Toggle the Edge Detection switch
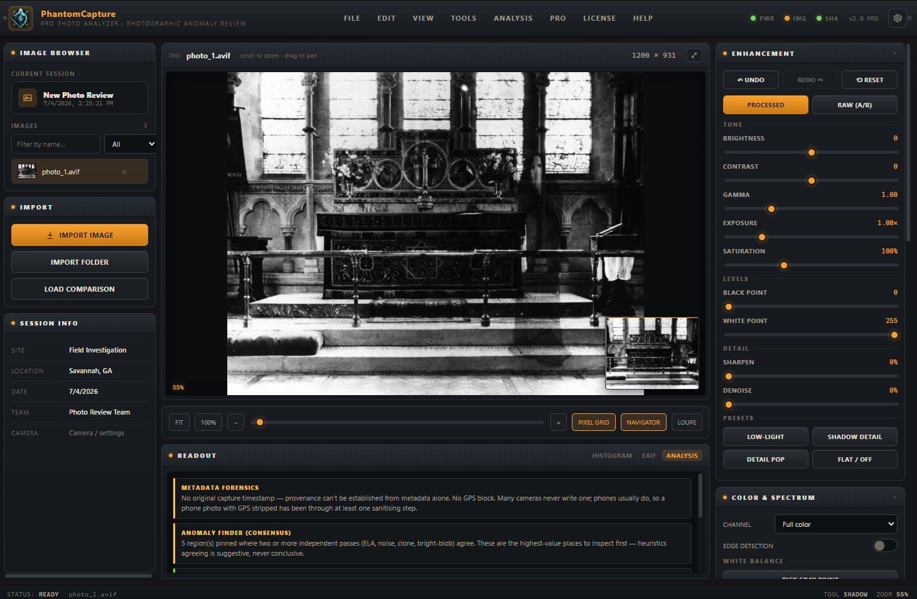Viewport: 917px width, 599px height. (884, 546)
